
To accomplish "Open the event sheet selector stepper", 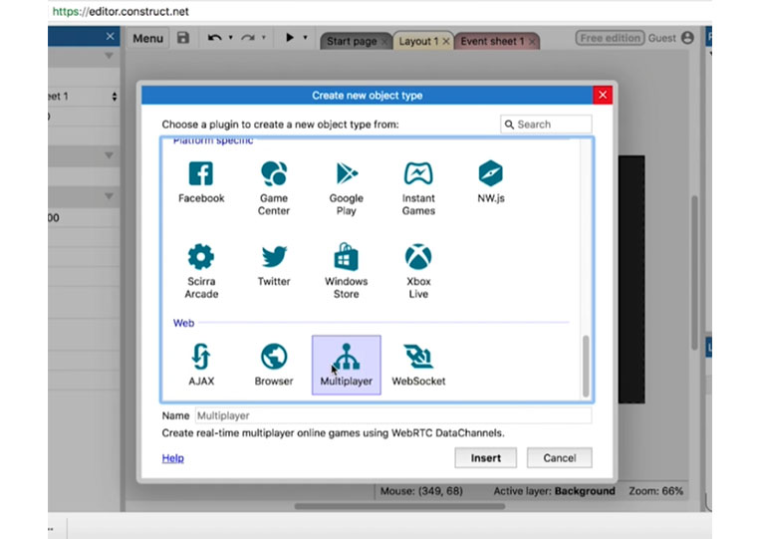I will pyautogui.click(x=115, y=97).
